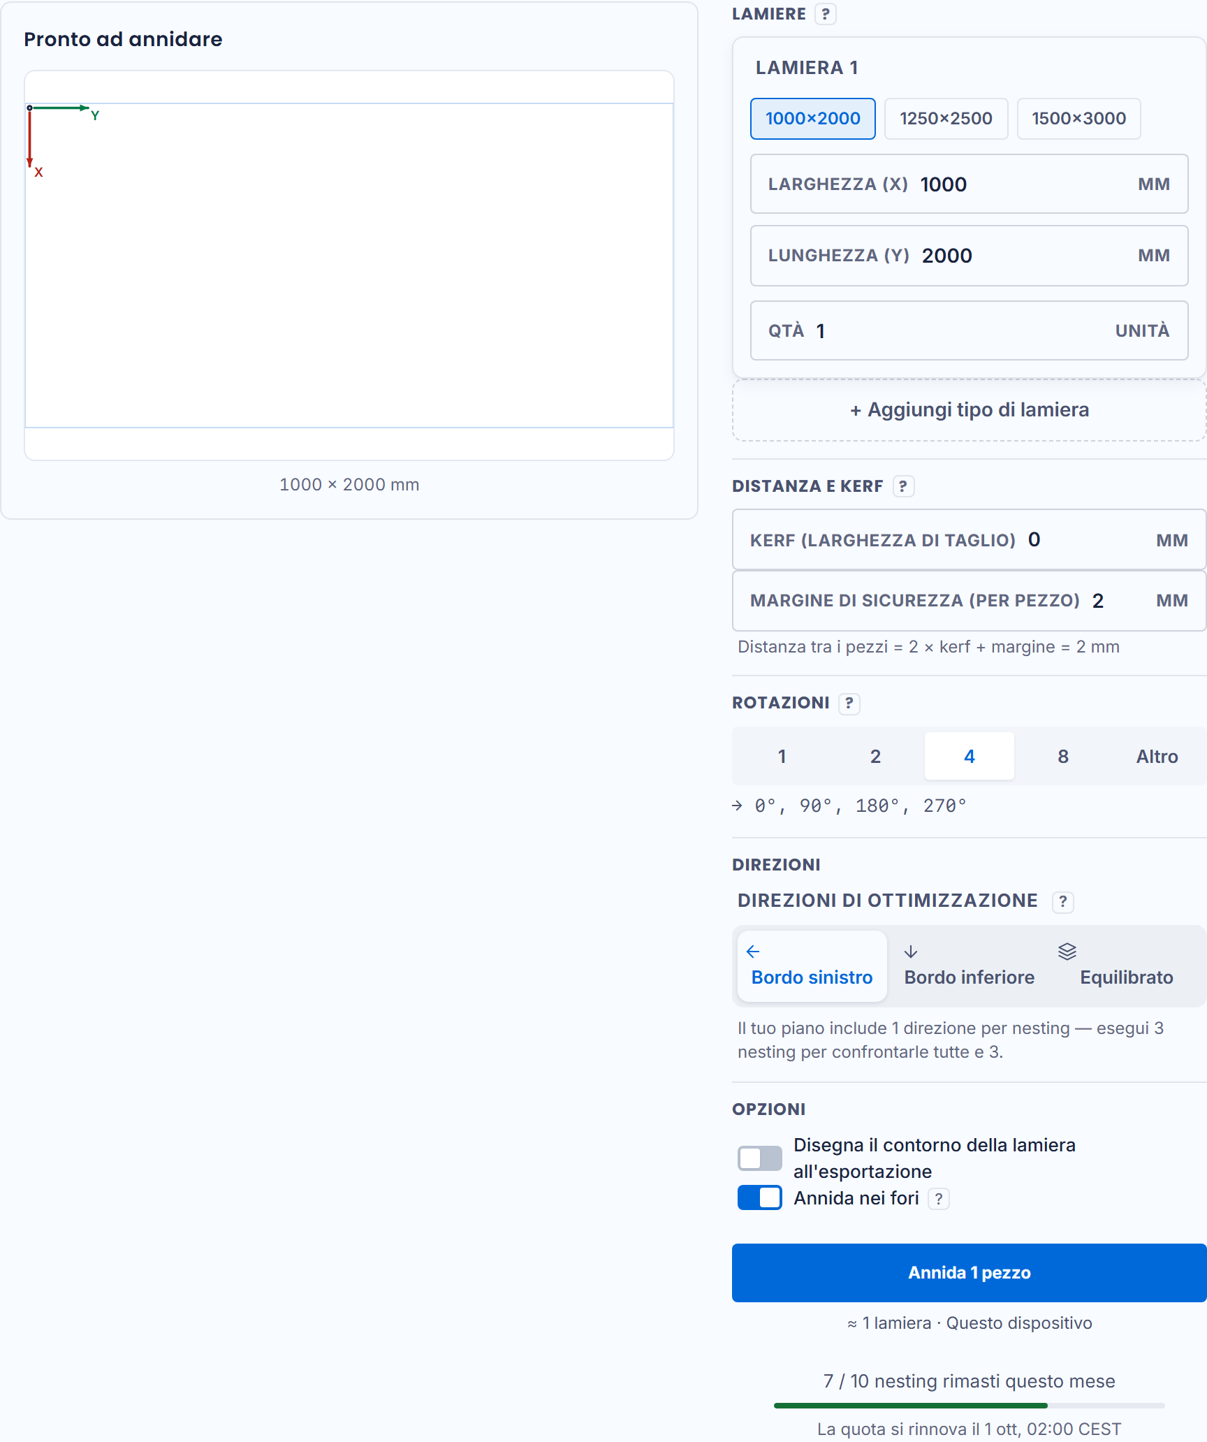
Task: Click '7 / 10 nesting rimasti questo mese'
Action: click(970, 1381)
